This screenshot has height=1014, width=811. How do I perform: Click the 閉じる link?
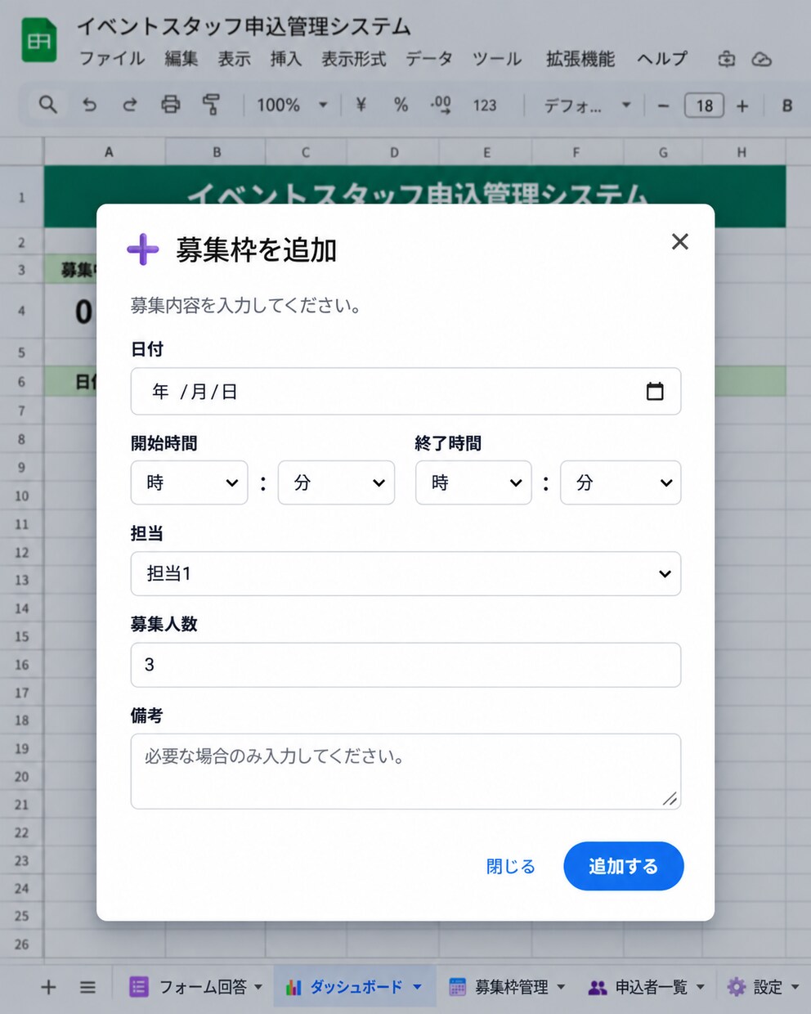(x=511, y=866)
